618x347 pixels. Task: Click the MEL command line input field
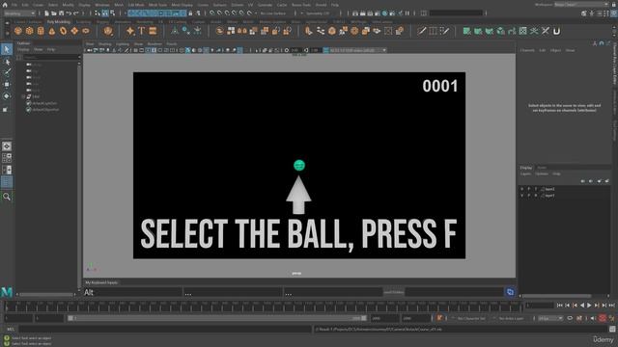click(165, 329)
